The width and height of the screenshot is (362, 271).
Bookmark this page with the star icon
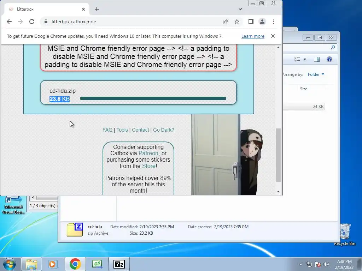(x=237, y=22)
